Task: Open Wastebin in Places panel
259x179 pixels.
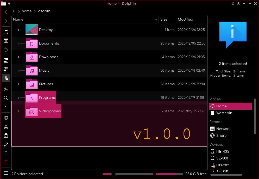Action: 230,113
